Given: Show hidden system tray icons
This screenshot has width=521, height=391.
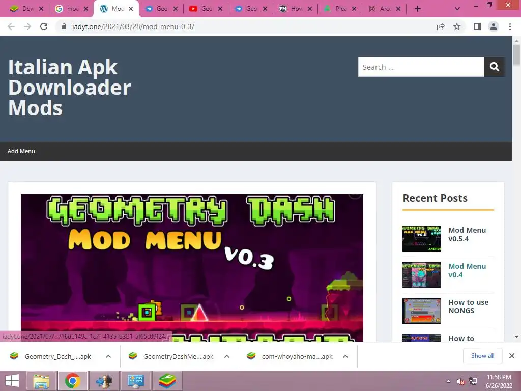Looking at the screenshot, I should [449, 381].
